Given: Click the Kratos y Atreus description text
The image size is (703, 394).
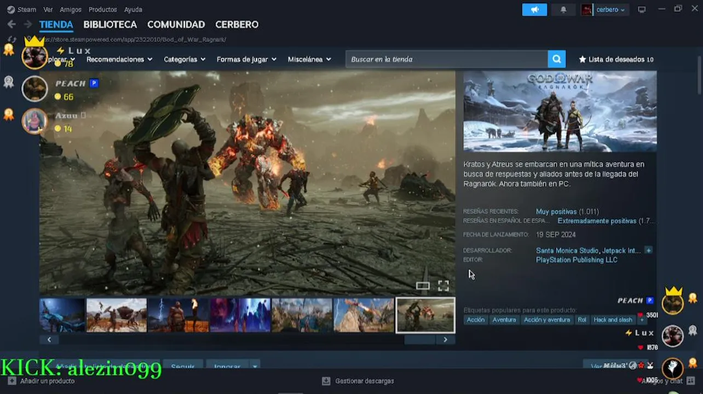Looking at the screenshot, I should pyautogui.click(x=554, y=174).
